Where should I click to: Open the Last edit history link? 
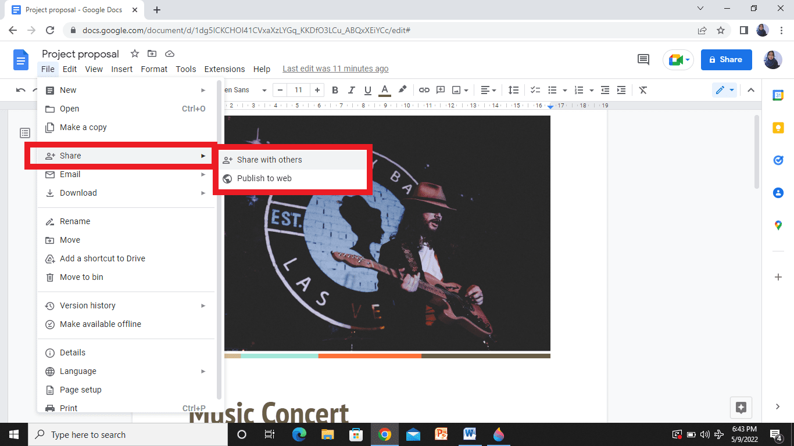coord(335,69)
